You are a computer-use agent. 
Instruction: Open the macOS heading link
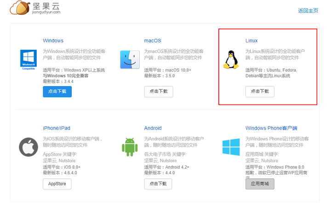coord(153,41)
